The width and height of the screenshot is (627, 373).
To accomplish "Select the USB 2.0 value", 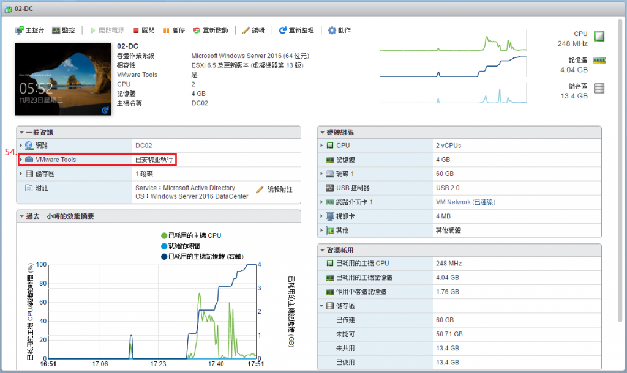I will click(448, 188).
